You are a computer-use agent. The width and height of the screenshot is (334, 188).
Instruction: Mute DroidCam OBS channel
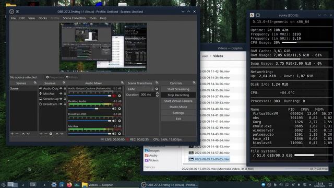coord(114,121)
